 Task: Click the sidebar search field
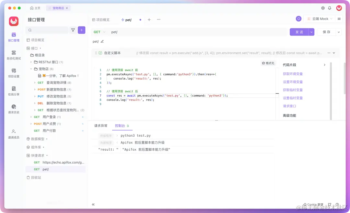point(47,30)
